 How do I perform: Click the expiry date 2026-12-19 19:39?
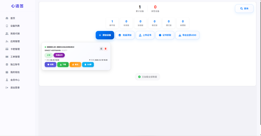click(x=101, y=60)
